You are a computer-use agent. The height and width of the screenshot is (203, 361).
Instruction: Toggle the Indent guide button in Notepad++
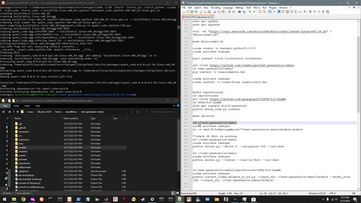[278, 11]
